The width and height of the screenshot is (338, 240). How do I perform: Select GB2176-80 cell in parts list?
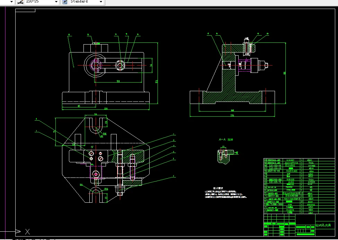[274, 171]
